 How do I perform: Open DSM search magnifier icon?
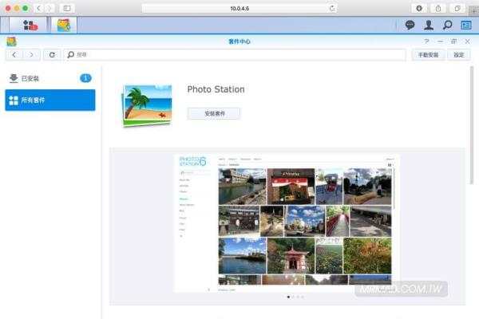tap(448, 25)
